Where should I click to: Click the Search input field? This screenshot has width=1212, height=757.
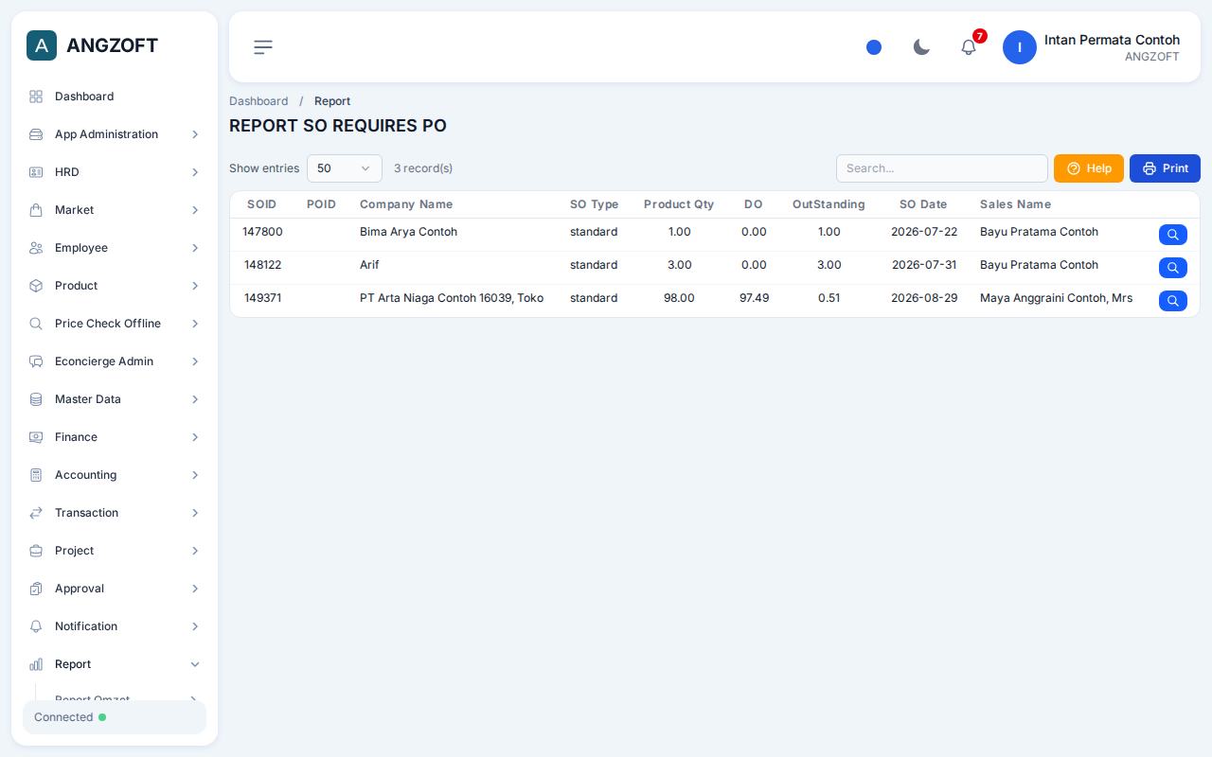(x=942, y=168)
